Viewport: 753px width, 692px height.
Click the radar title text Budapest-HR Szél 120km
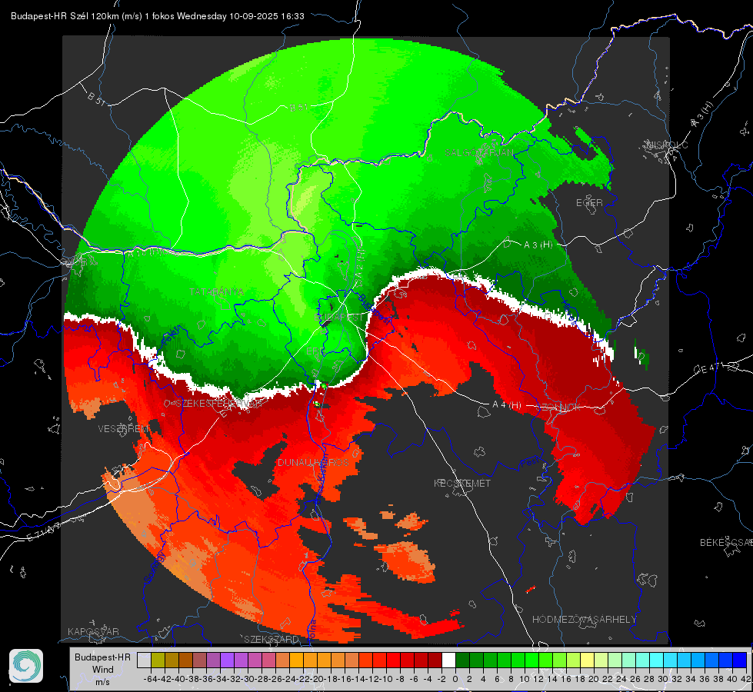click(x=66, y=16)
